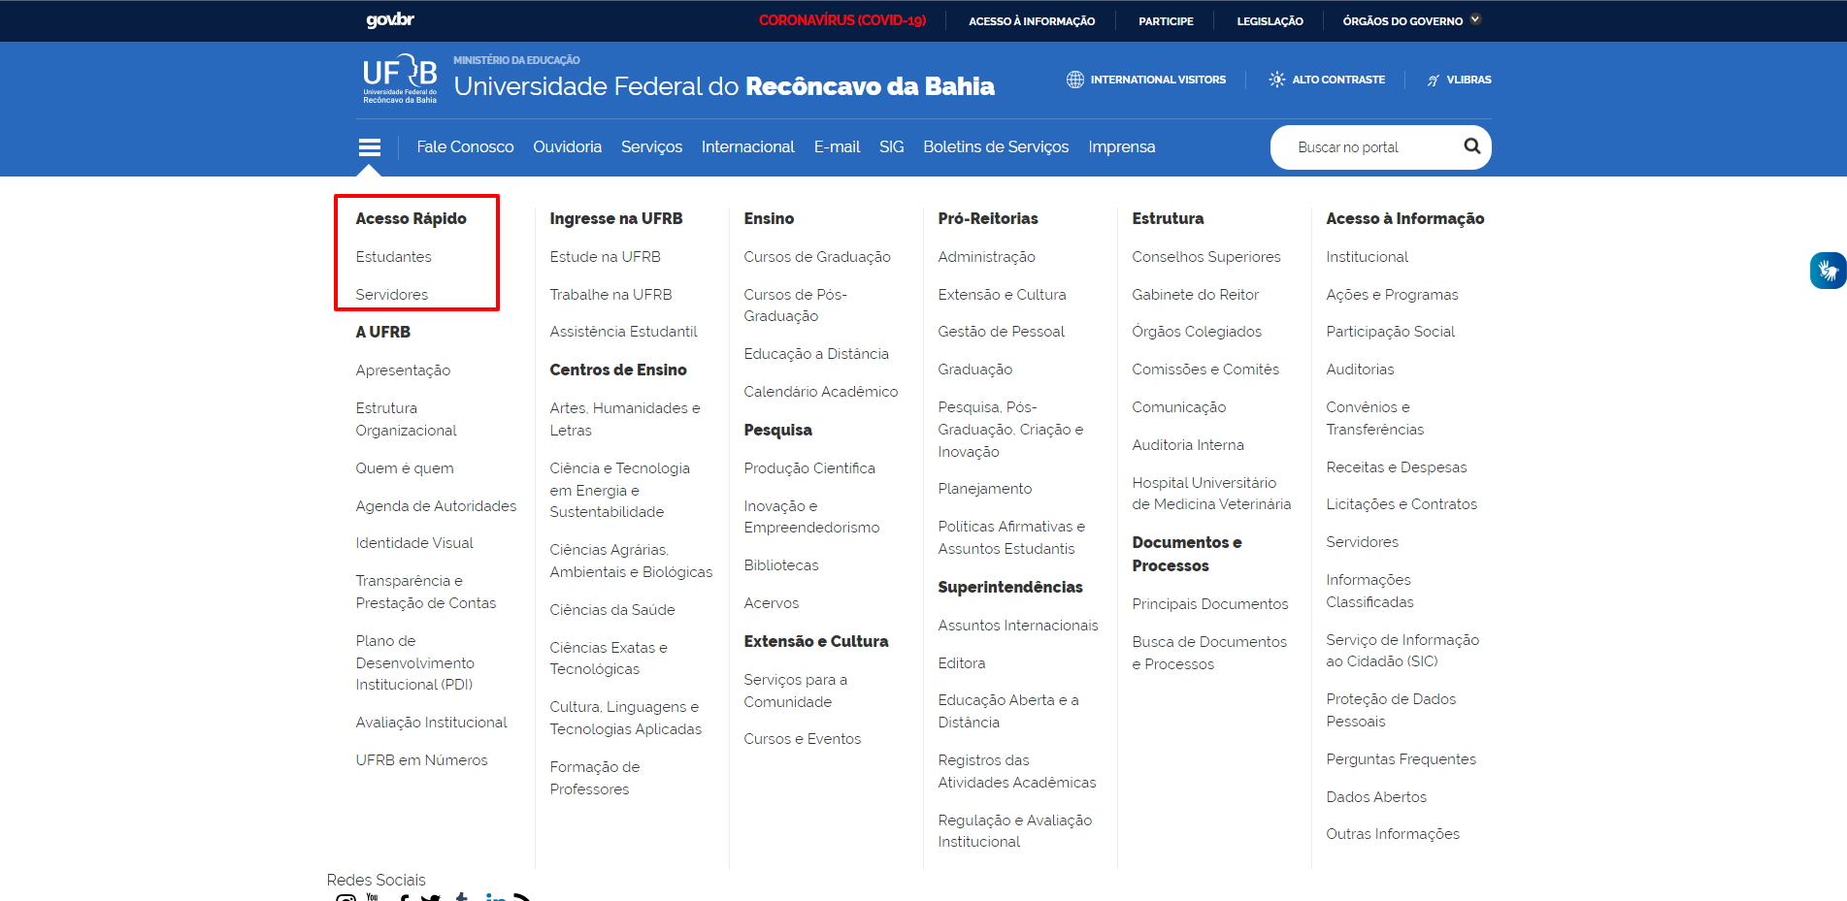
Task: Open the Bibliotecas link under Pesquisa
Action: coord(780,565)
